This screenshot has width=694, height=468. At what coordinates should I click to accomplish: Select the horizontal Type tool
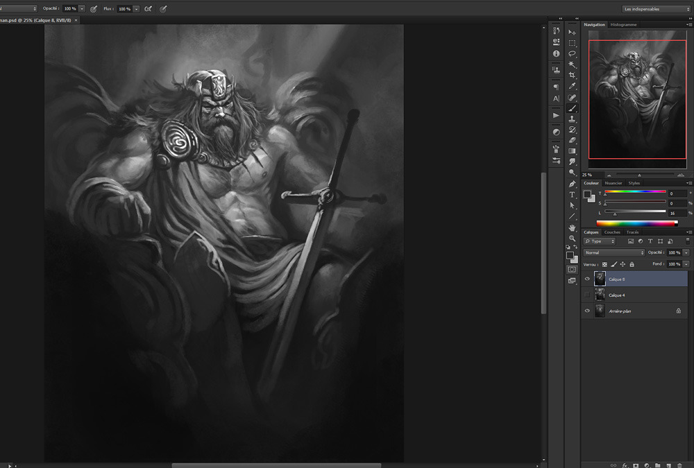[573, 195]
